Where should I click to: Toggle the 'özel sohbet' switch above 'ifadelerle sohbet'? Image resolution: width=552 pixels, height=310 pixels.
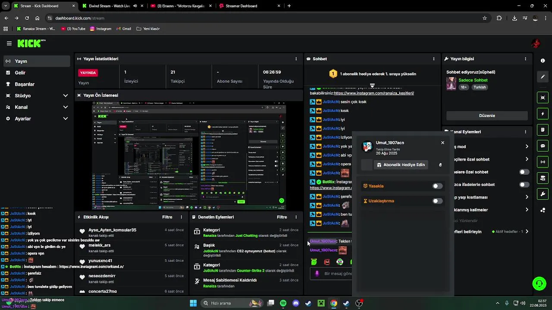(524, 172)
